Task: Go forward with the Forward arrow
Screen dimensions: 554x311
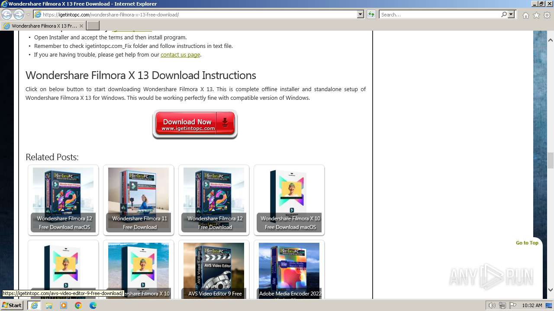Action: [19, 14]
